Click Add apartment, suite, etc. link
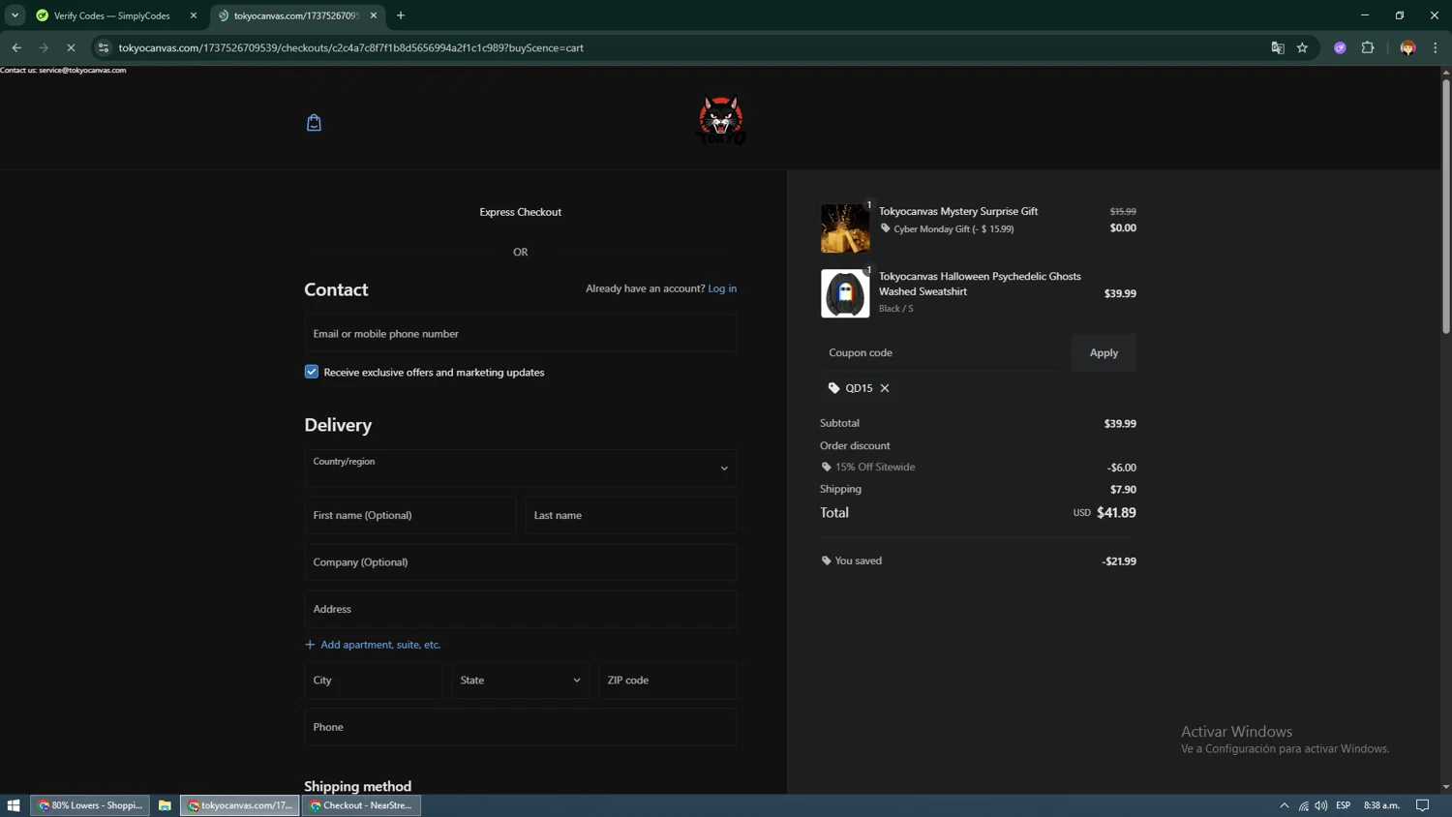1452x817 pixels. 374,645
